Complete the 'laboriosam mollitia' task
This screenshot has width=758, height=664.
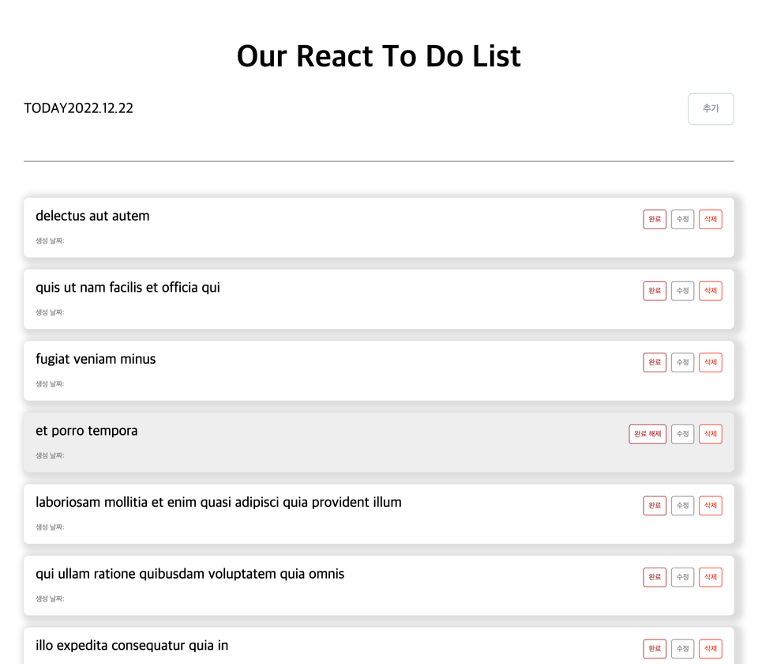tap(655, 506)
